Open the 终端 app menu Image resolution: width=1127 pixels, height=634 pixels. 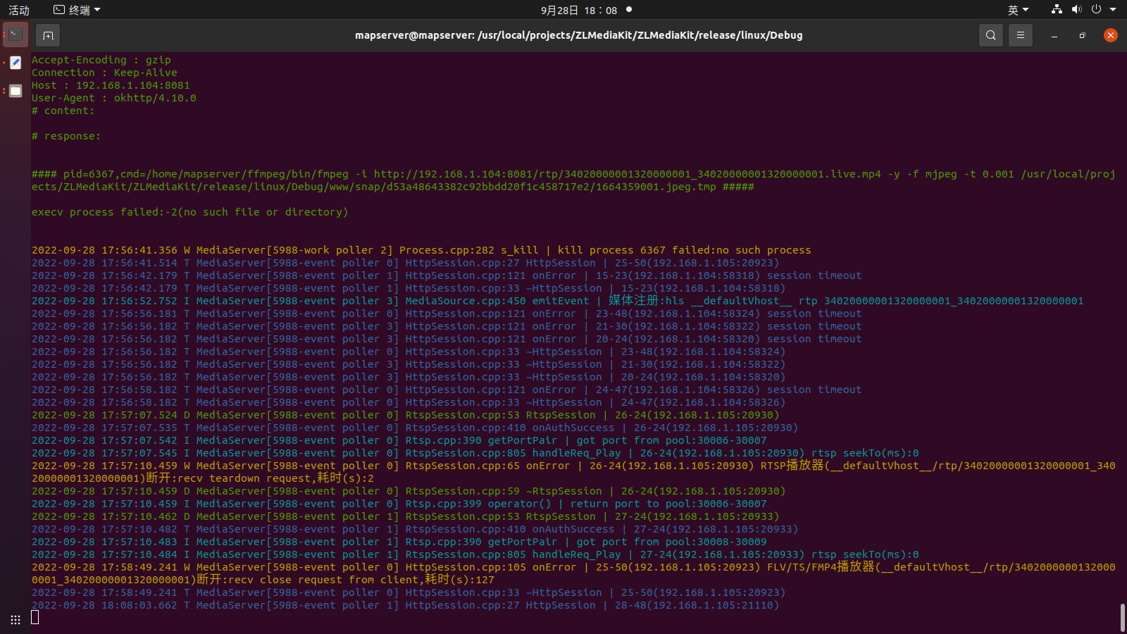[x=77, y=10]
